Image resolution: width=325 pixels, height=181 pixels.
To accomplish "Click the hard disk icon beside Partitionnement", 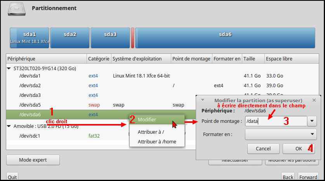I will click(16, 9).
